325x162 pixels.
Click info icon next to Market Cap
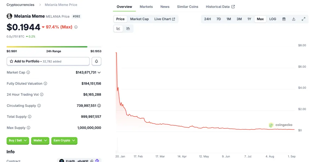[x=28, y=72]
